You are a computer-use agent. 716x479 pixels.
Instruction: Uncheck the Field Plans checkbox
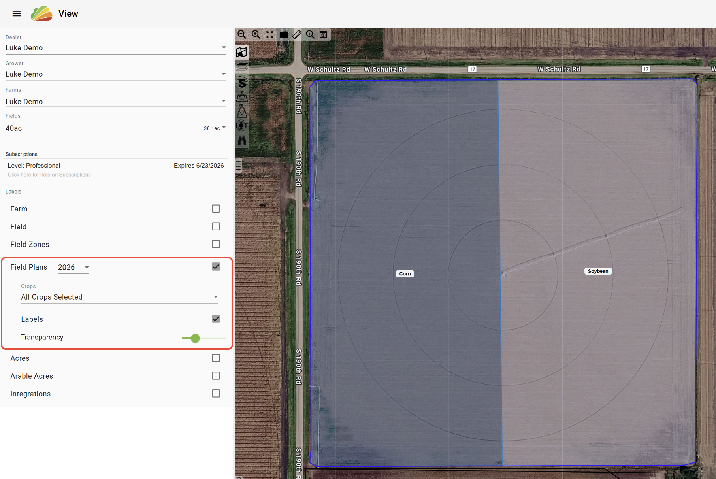[x=216, y=267]
